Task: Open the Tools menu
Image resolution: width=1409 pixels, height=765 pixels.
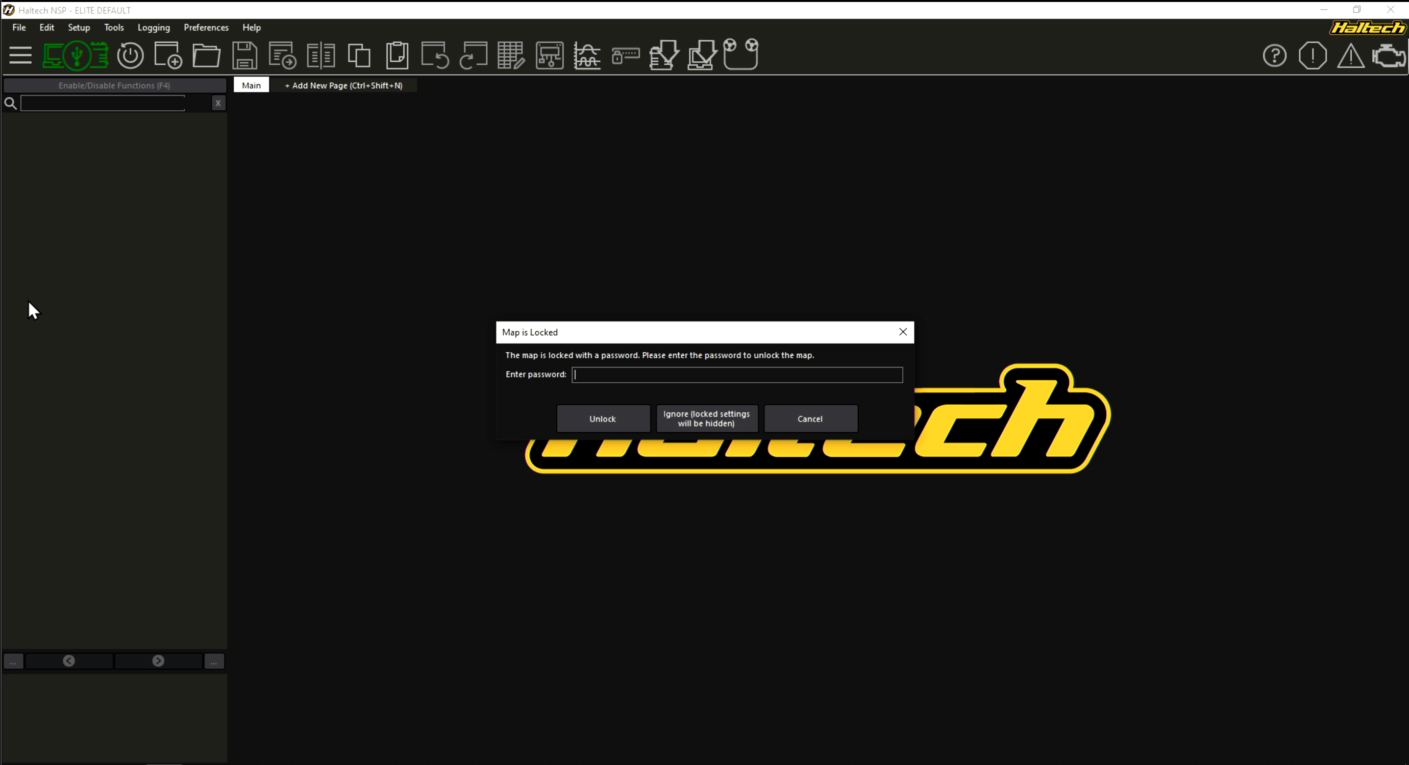Action: click(114, 27)
